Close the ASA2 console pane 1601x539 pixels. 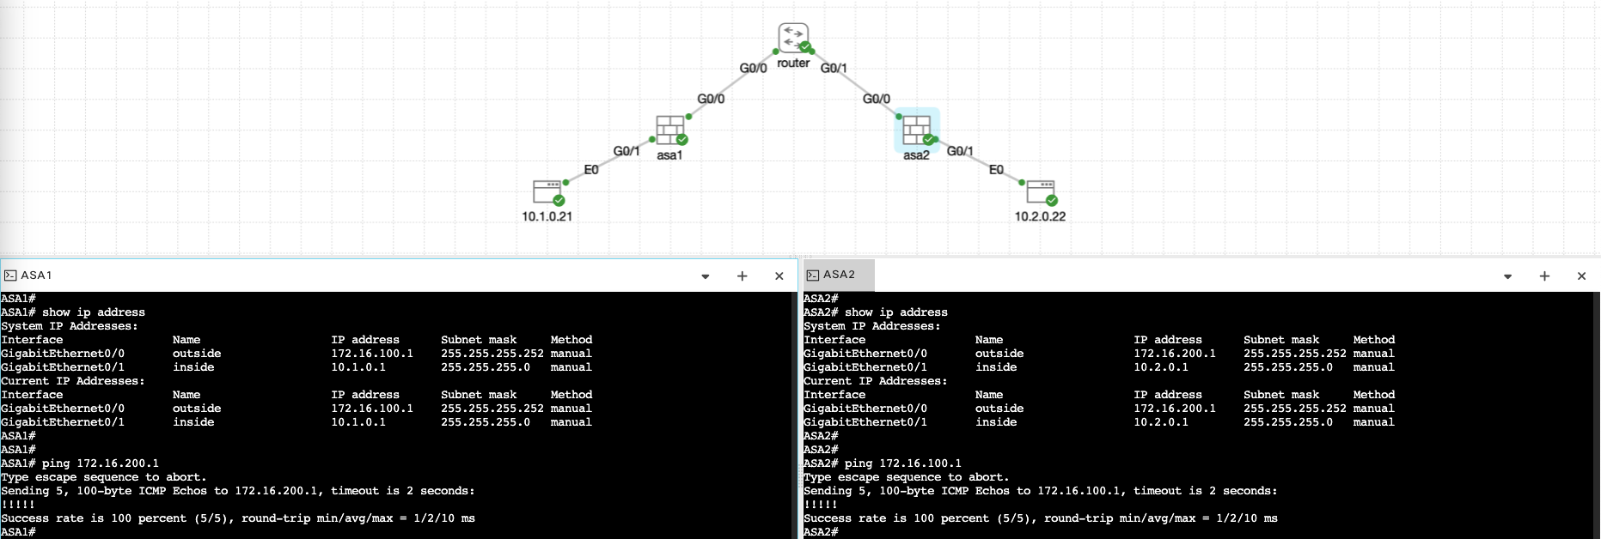click(x=1581, y=276)
